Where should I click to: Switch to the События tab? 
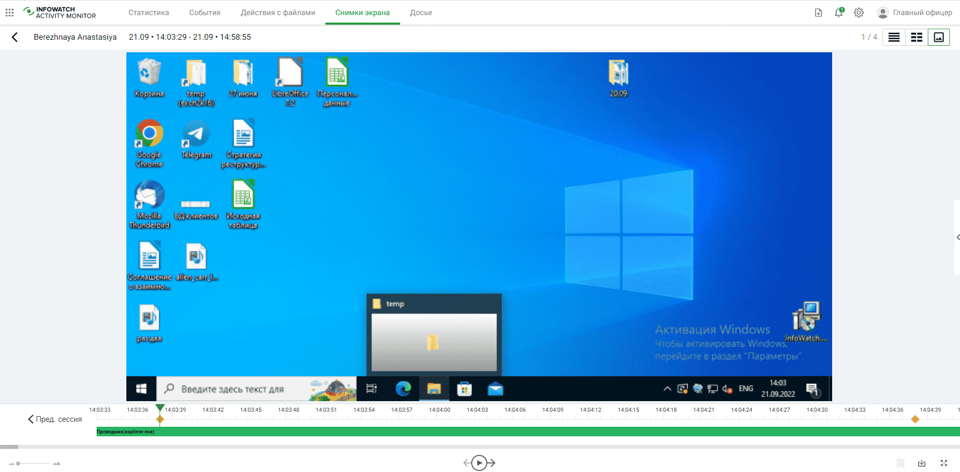(x=204, y=13)
